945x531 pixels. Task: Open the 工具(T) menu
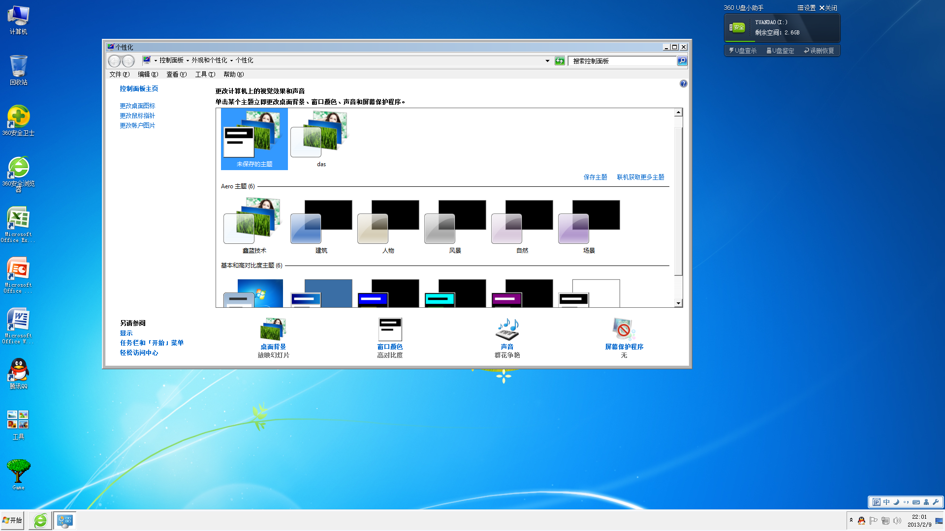point(205,74)
